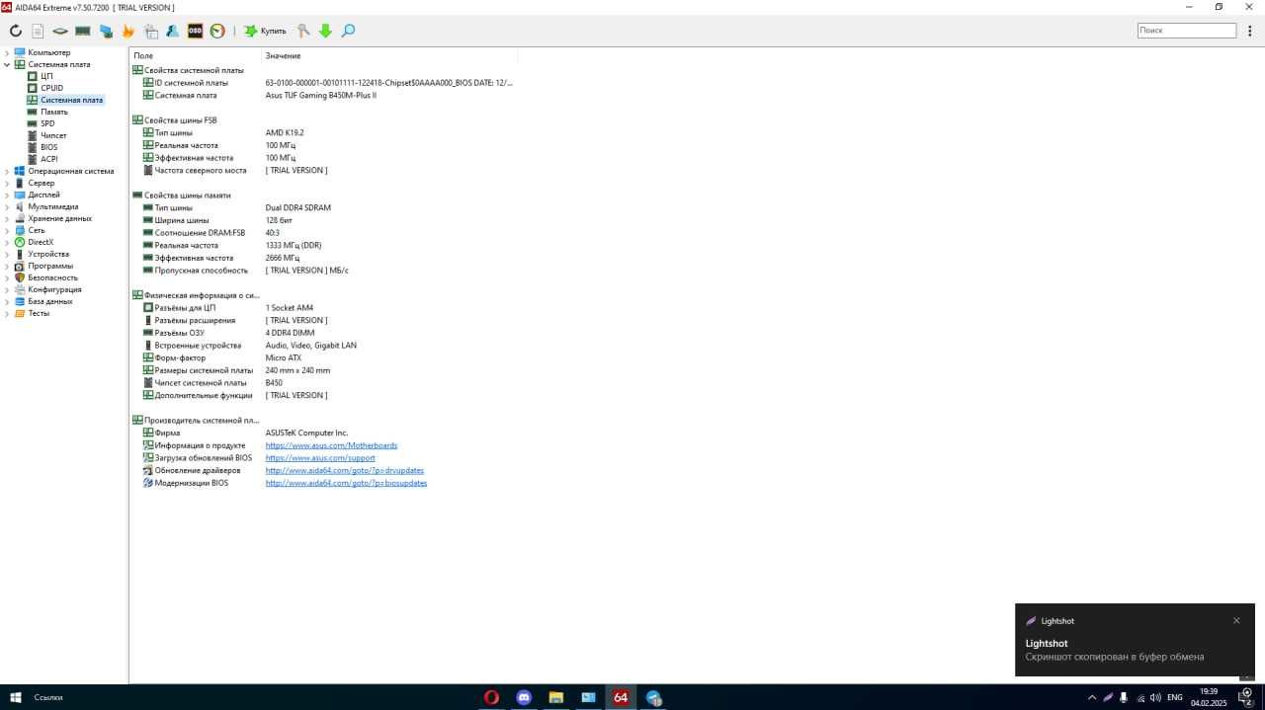This screenshot has height=710, width=1265.
Task: Click the Форм-фактор field row
Action: [180, 358]
